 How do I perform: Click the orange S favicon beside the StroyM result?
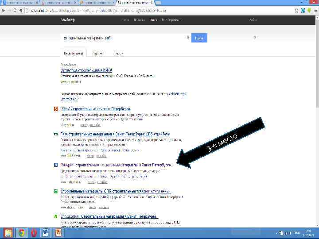(56, 109)
